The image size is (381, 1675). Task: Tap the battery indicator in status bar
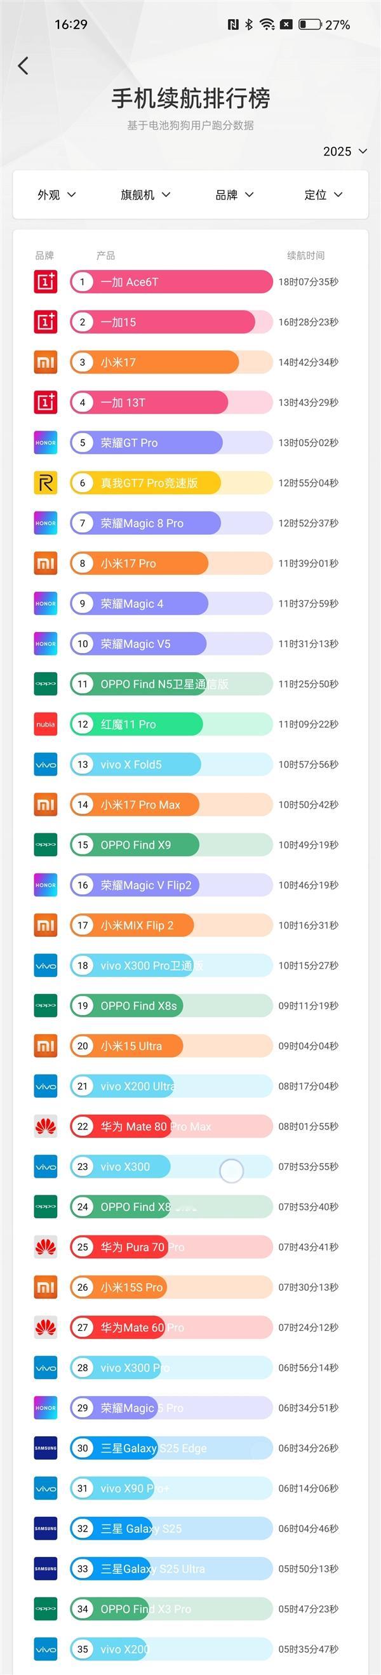tap(310, 25)
